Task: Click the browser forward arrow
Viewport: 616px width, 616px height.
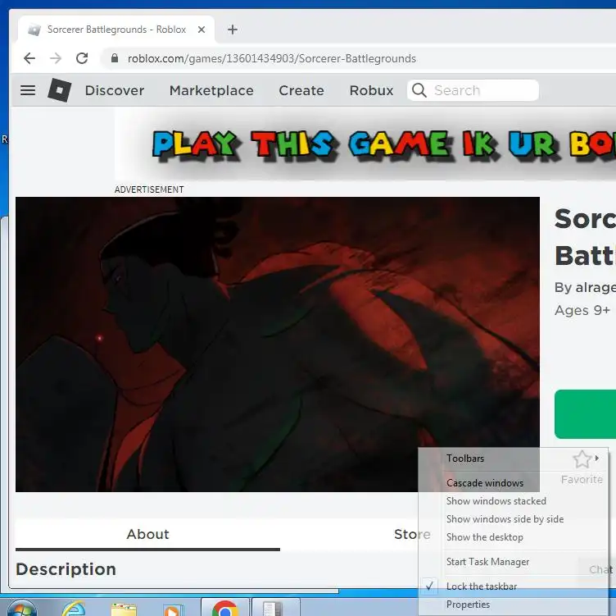Action: click(x=56, y=58)
